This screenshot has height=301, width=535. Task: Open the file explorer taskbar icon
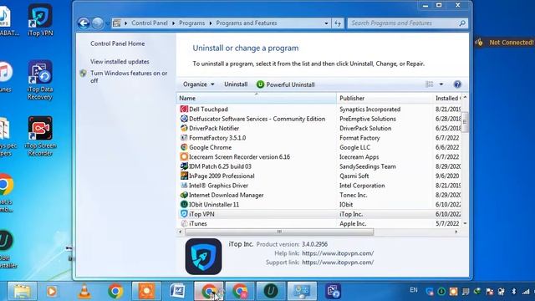pyautogui.click(x=22, y=291)
